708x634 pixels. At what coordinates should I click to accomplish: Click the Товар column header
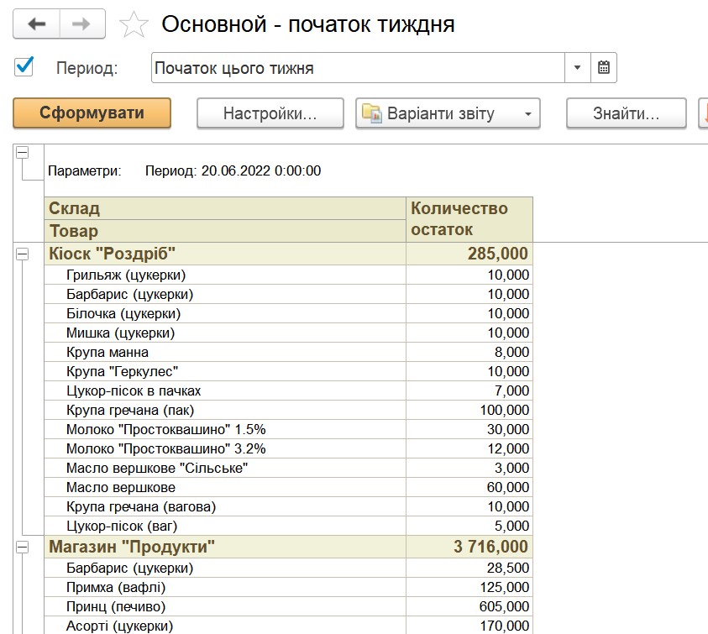coord(225,231)
